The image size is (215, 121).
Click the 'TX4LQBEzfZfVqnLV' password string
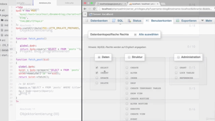[x=31, y=21]
